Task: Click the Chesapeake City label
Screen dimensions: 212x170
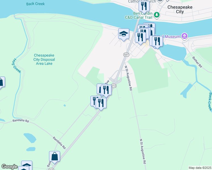Action: point(180,9)
